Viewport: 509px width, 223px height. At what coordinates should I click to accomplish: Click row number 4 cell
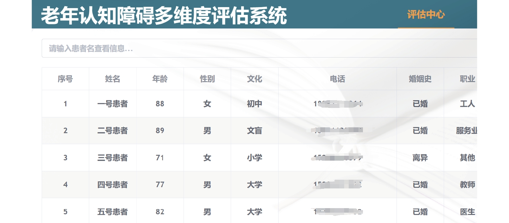click(65, 185)
